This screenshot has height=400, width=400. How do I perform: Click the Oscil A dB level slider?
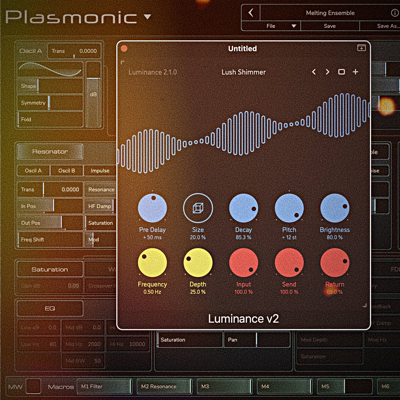pos(93,94)
